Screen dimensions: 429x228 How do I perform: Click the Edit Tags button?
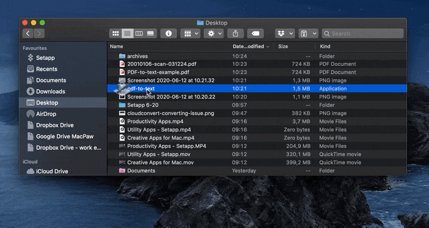coord(255,34)
